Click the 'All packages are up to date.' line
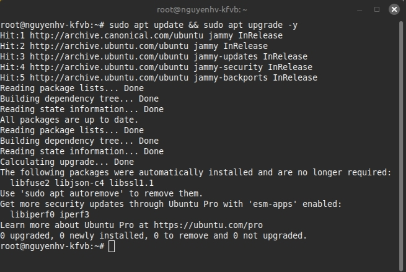The height and width of the screenshot is (272, 406). [69, 120]
